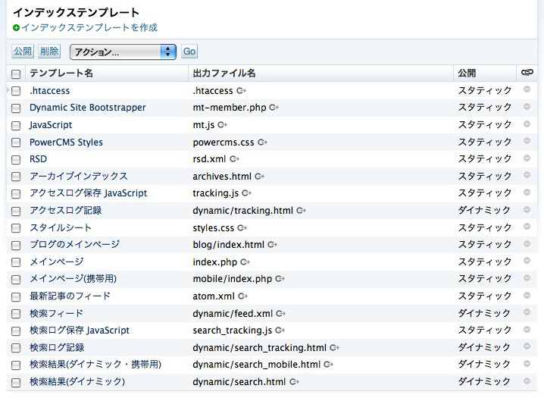Click ダイナミック status in dynamic/feed.xml row

point(484,313)
